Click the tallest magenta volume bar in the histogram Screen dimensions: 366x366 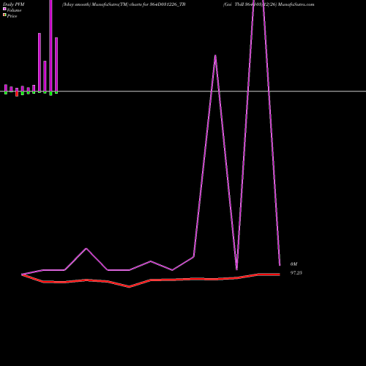tap(51, 45)
